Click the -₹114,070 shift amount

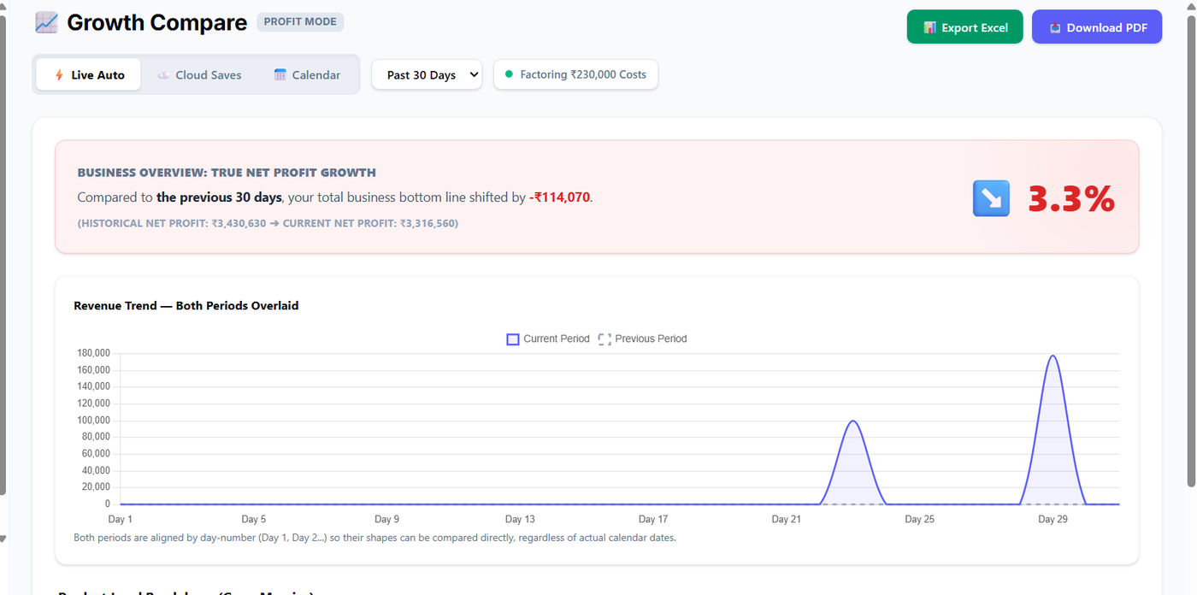[x=559, y=197]
